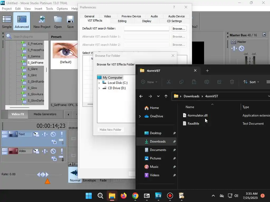Click the Rename icon in File Explorer toolbar

[x=207, y=82]
